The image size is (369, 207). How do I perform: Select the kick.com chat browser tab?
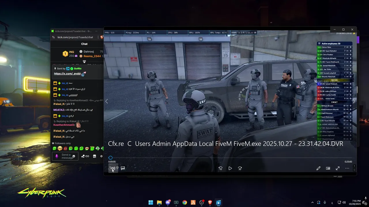coord(73,31)
